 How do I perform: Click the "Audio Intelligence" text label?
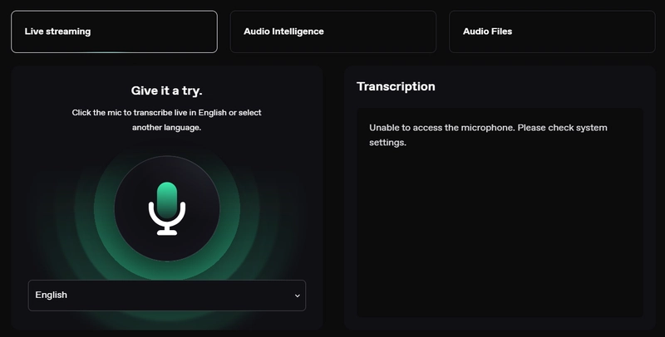(283, 32)
